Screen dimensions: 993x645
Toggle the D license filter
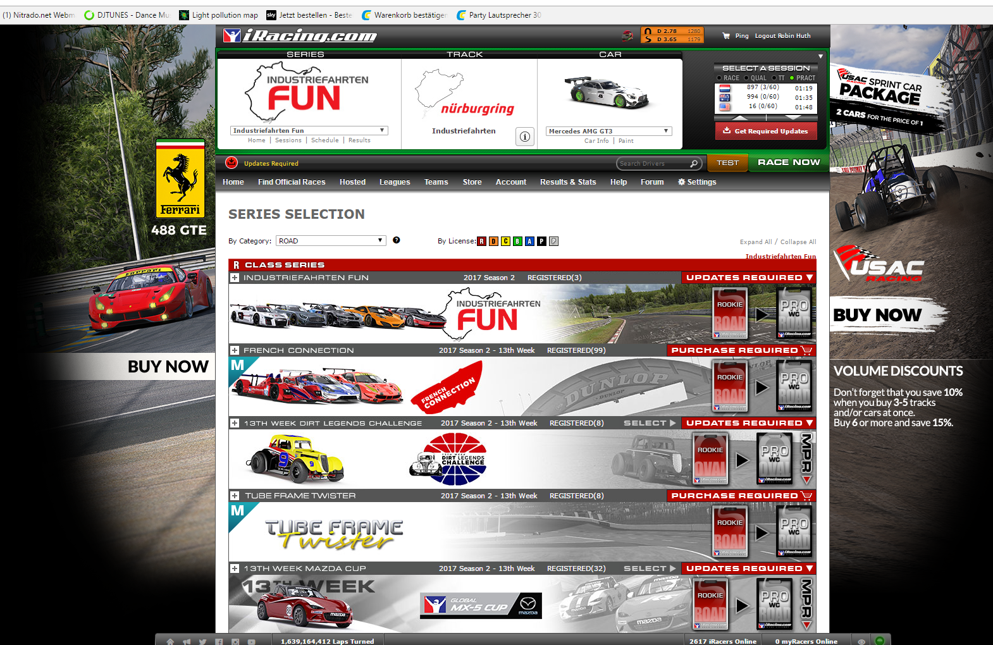pyautogui.click(x=494, y=241)
